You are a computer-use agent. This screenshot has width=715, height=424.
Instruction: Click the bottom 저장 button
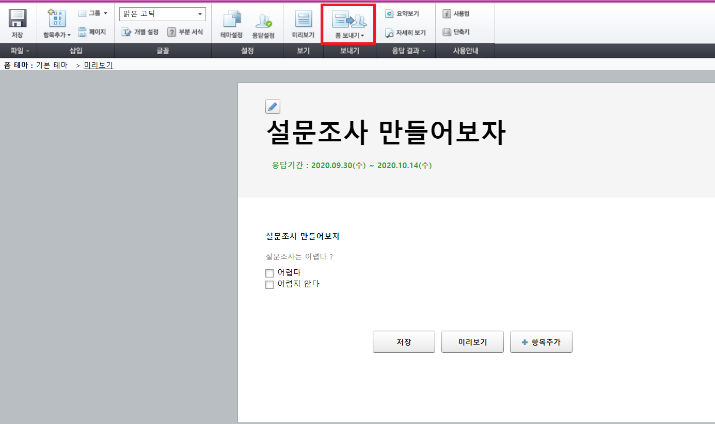coord(404,342)
